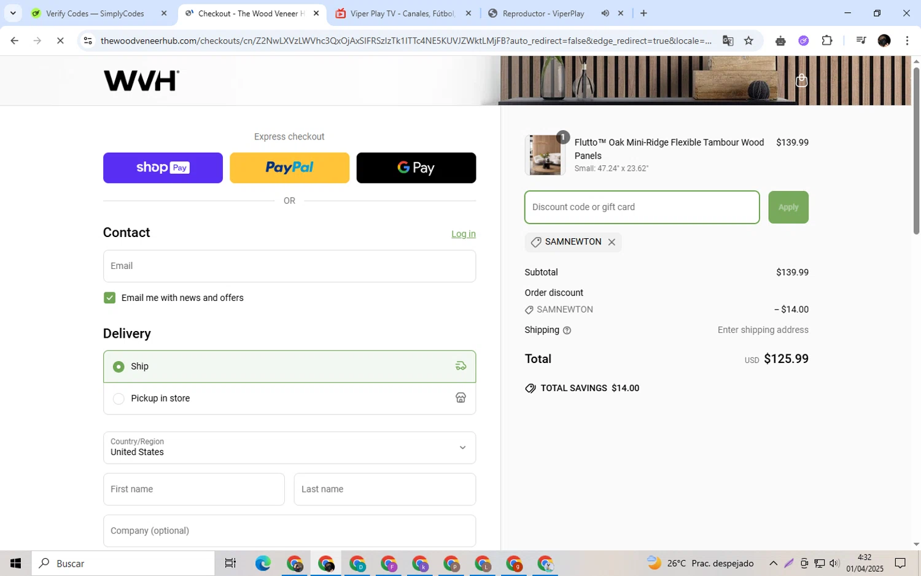
Task: View site information icon in the address bar
Action: coord(88,41)
